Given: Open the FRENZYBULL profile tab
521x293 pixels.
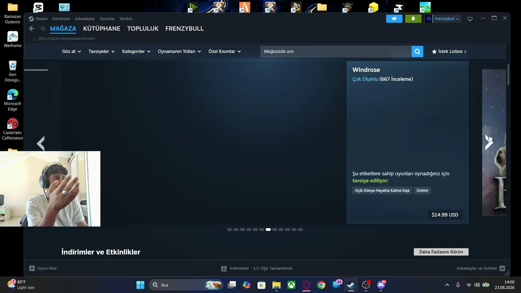Looking at the screenshot, I should [184, 28].
